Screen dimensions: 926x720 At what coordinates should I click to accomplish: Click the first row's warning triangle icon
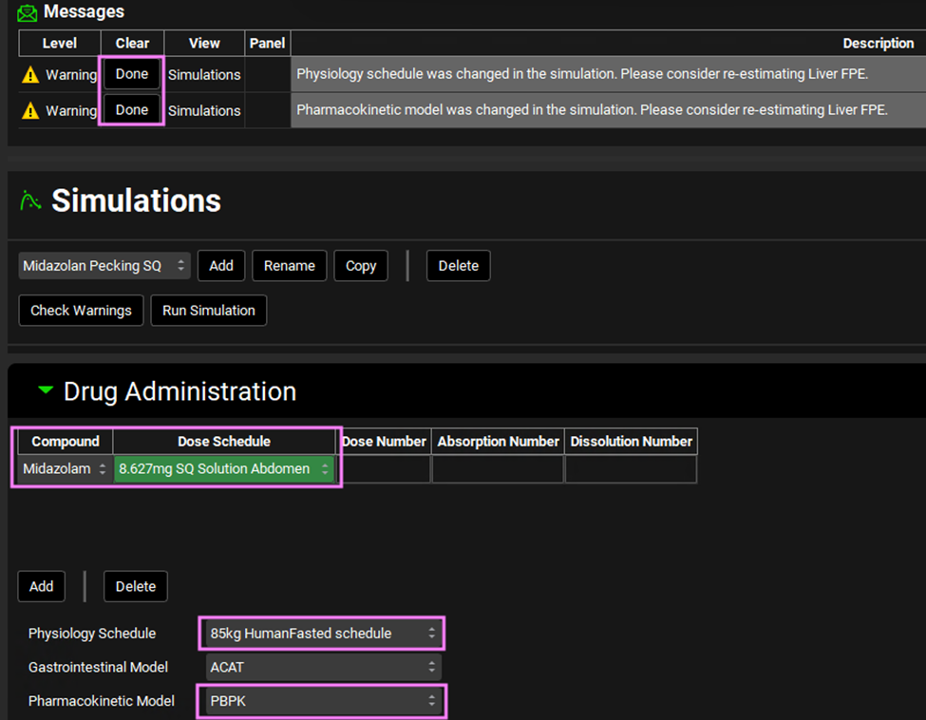30,75
